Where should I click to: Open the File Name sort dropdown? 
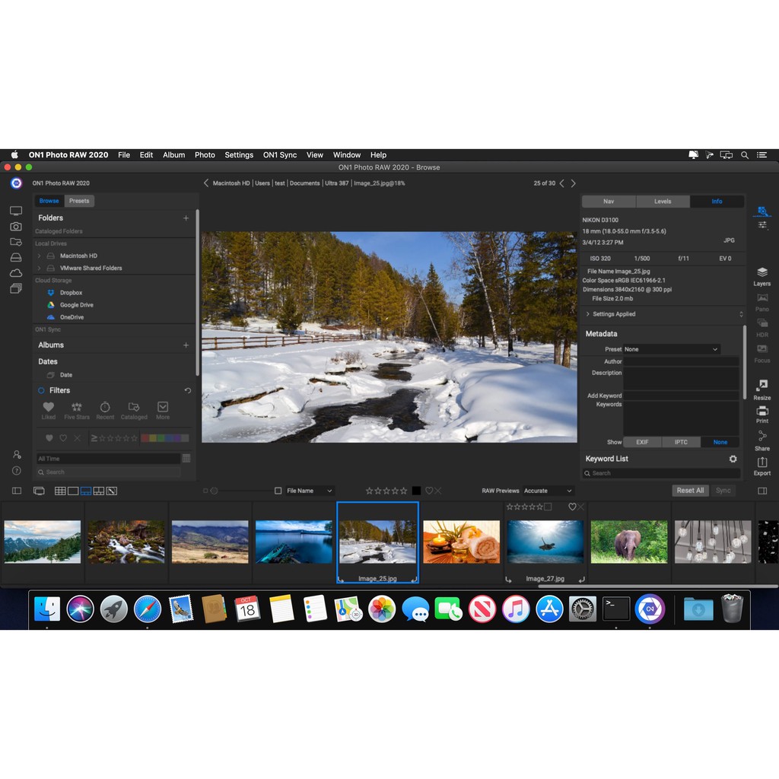click(x=309, y=491)
